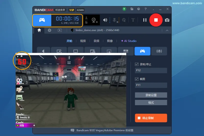Open the settings gear tab
The image size is (204, 136).
[49, 30]
